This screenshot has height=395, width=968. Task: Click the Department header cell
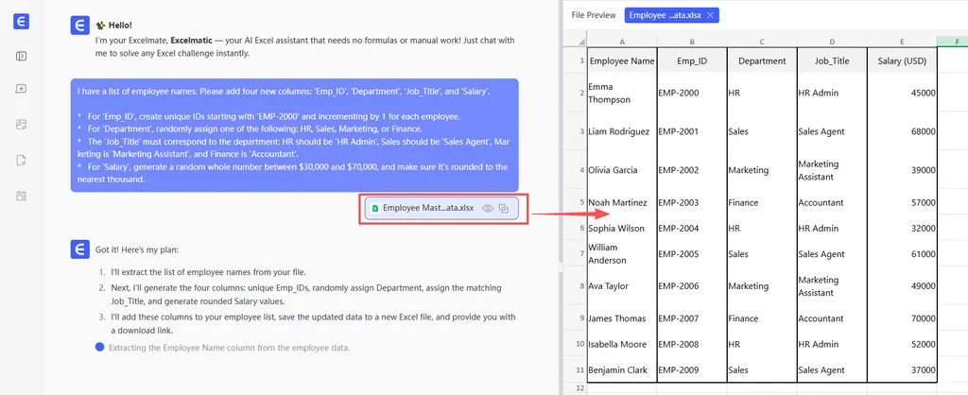pyautogui.click(x=762, y=61)
